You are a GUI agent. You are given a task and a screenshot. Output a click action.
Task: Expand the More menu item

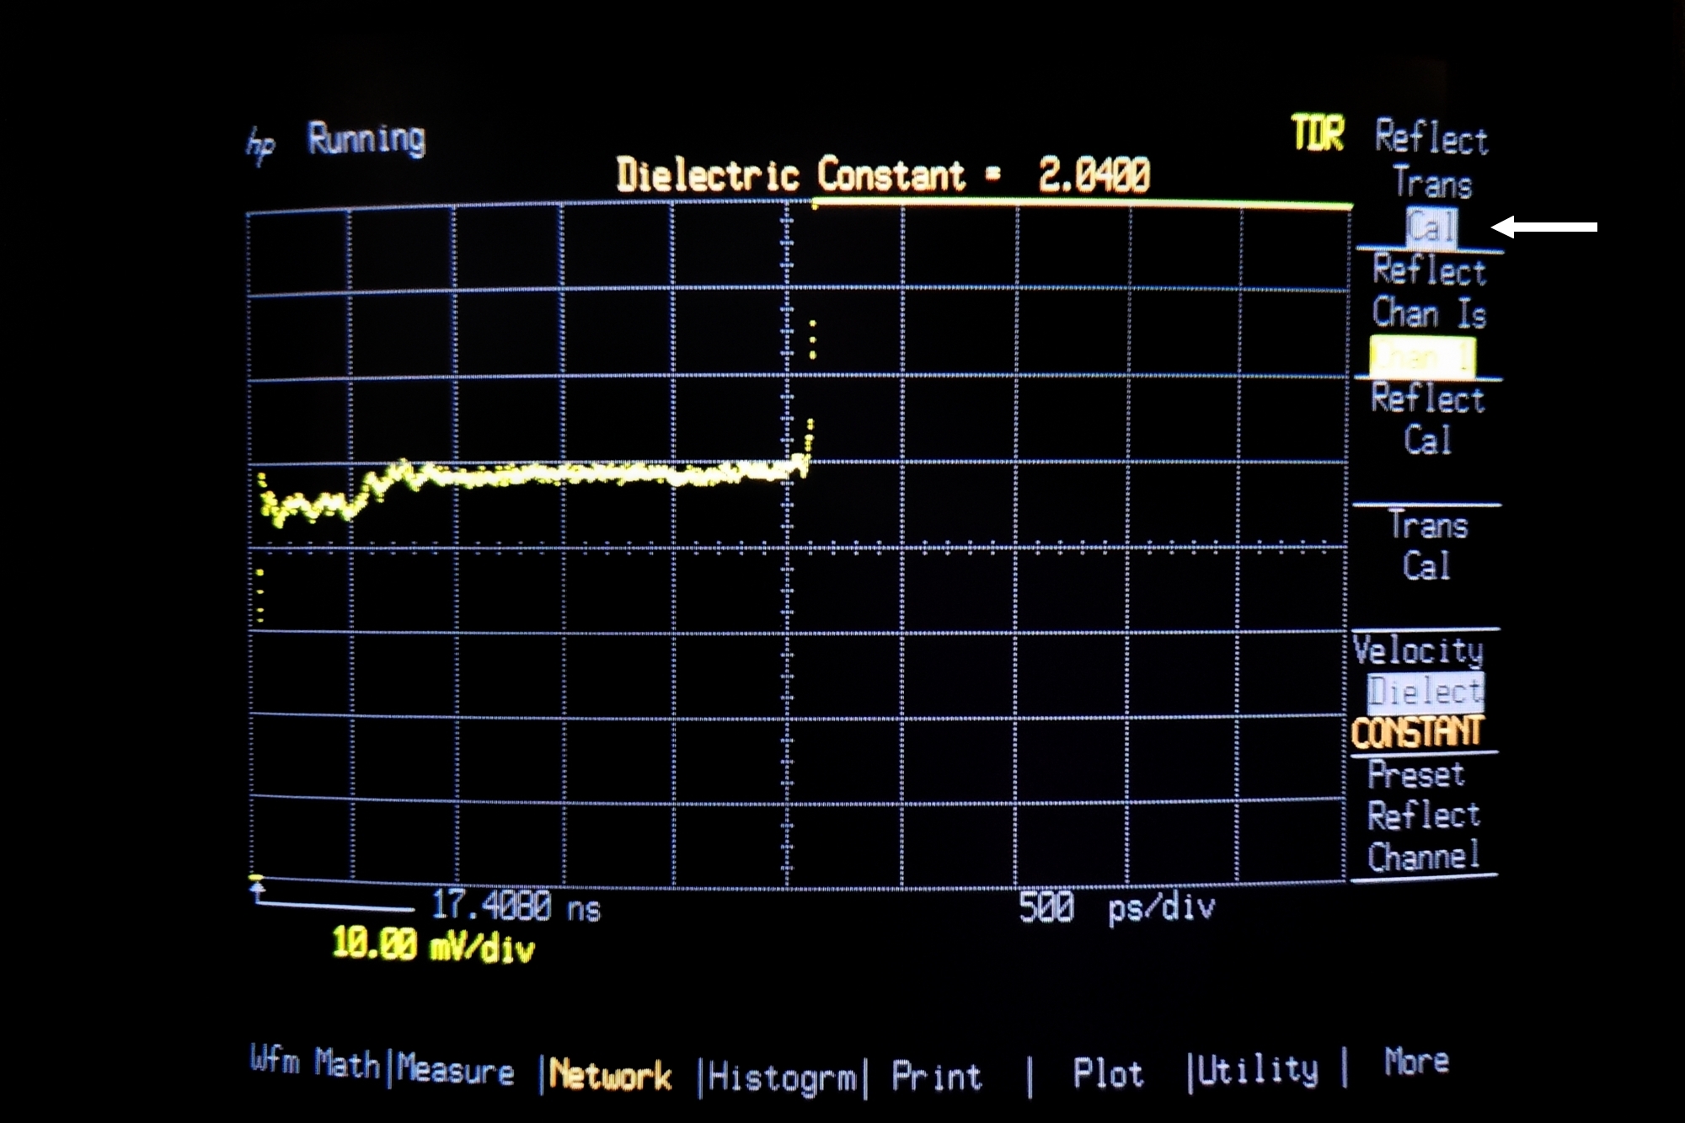[x=1416, y=1062]
